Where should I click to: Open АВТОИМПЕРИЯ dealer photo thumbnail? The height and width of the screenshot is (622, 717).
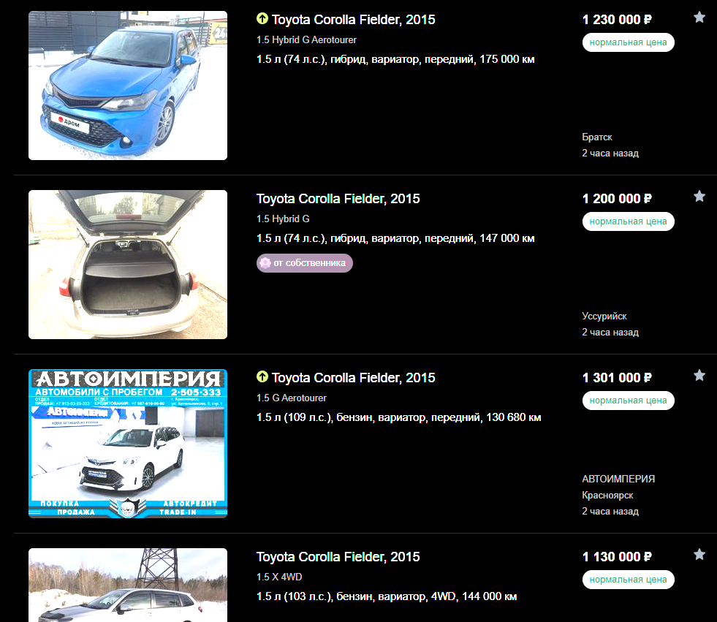(x=128, y=444)
